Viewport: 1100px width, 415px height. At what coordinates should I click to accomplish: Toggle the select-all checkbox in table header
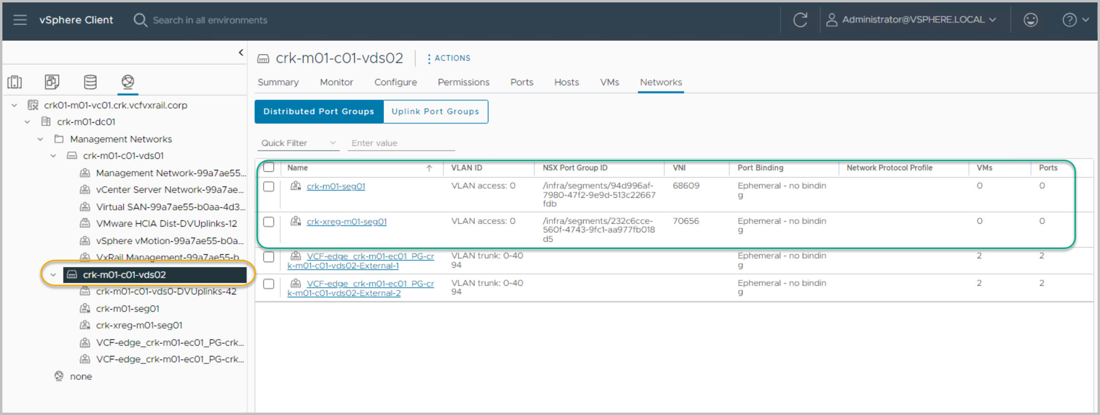point(269,167)
